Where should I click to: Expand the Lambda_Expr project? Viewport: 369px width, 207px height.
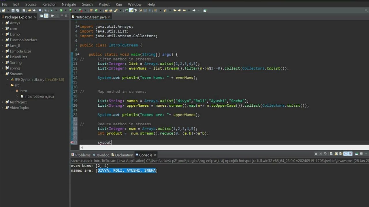click(x=3, y=51)
